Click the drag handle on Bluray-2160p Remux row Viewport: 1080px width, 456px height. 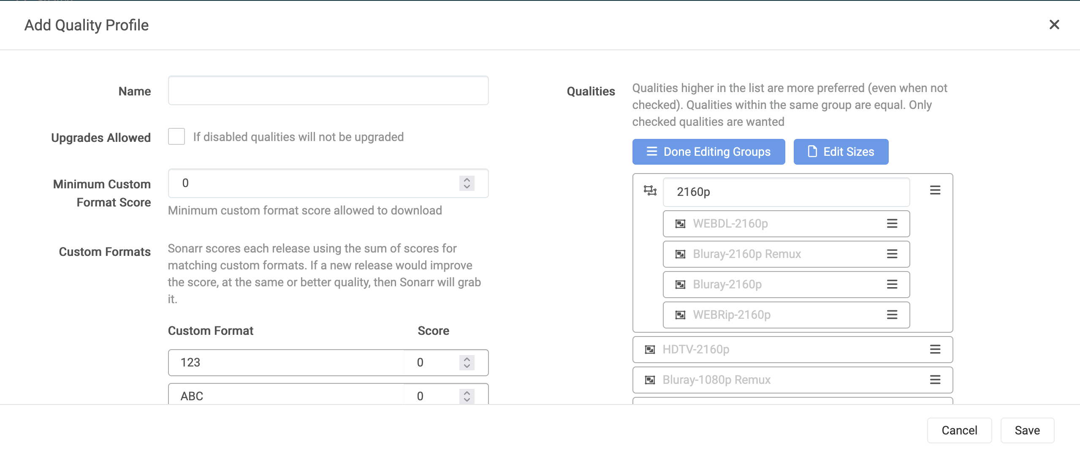(892, 254)
